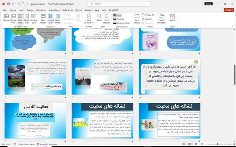Screen dimensions: 236x147
Task: Start Slide Show from status bar icon
Action: pyautogui.click(x=202, y=144)
